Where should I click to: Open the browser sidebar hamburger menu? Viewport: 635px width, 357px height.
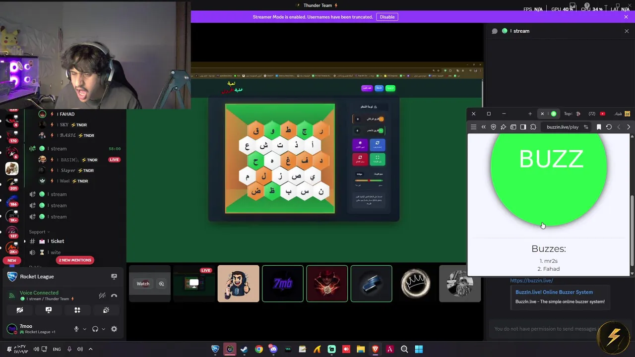(473, 127)
